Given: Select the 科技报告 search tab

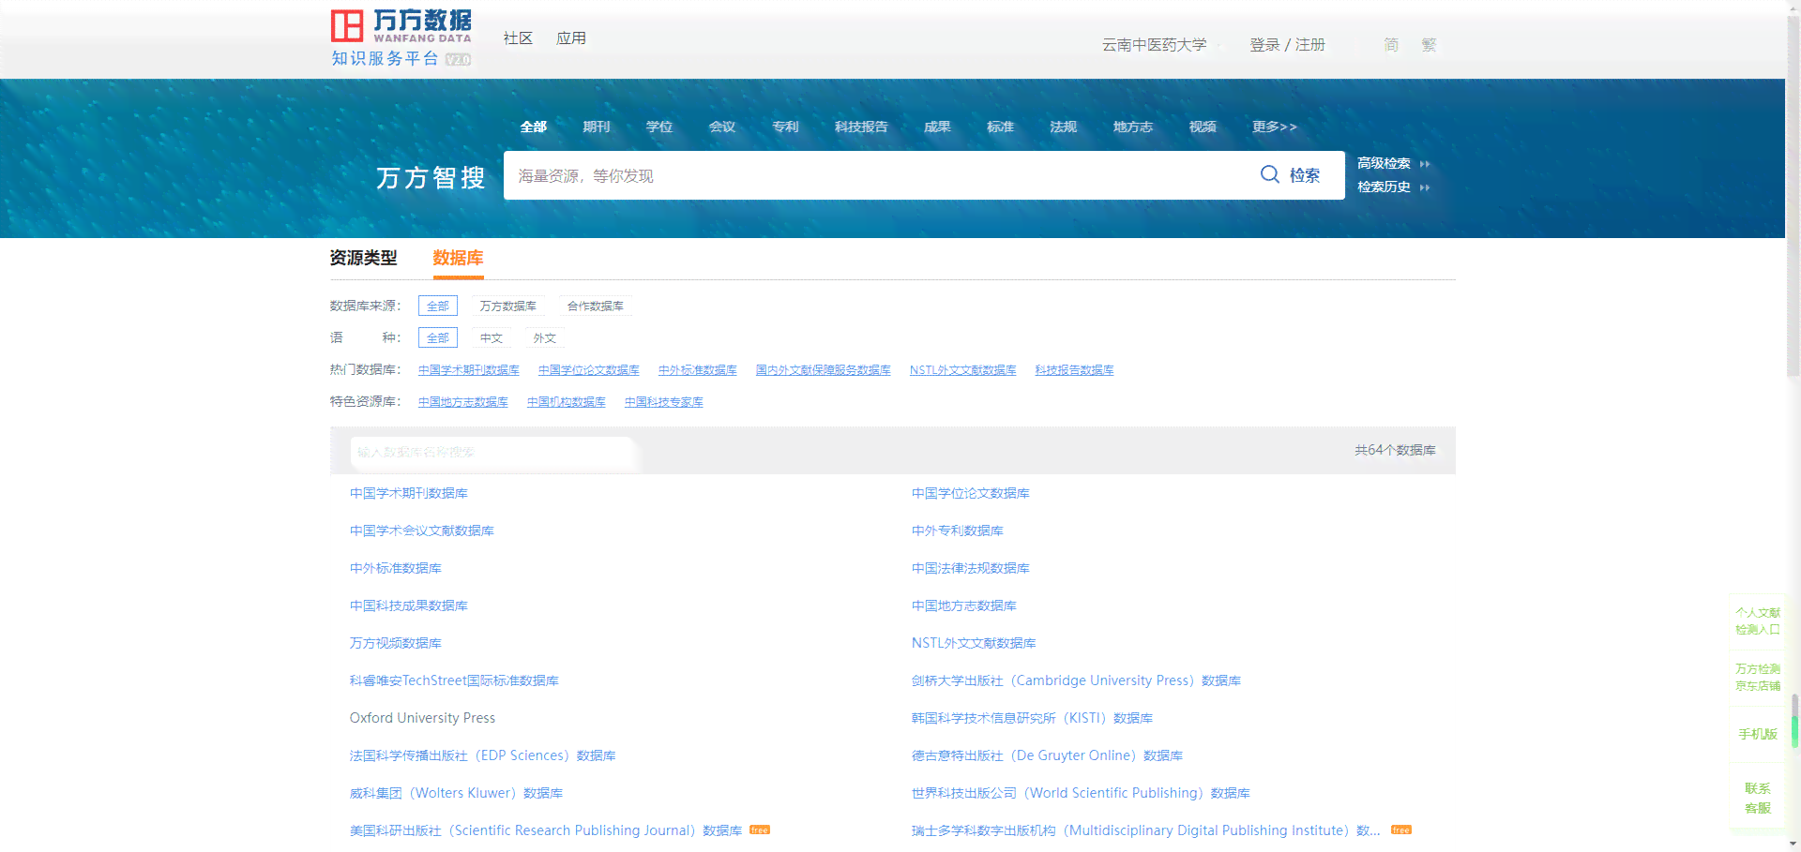Looking at the screenshot, I should click(861, 127).
